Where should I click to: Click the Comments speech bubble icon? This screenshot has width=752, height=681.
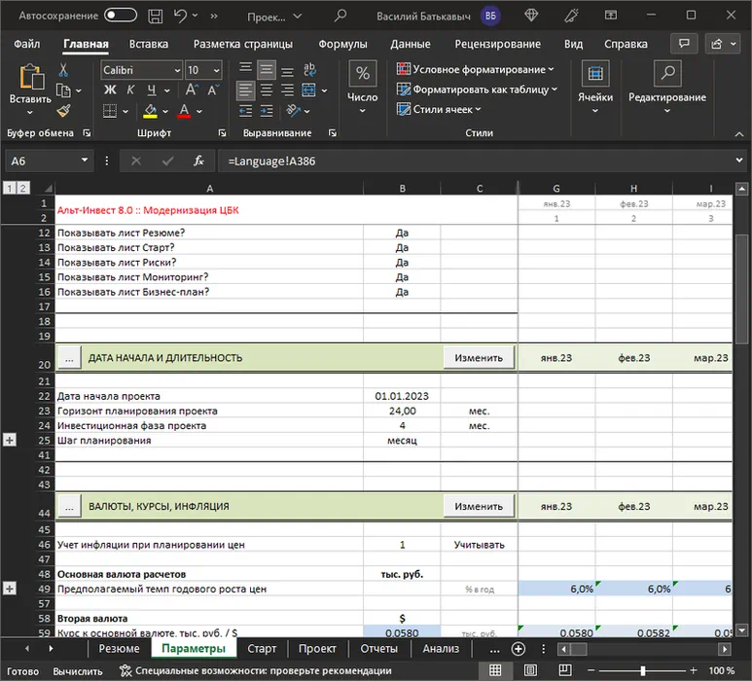(684, 44)
